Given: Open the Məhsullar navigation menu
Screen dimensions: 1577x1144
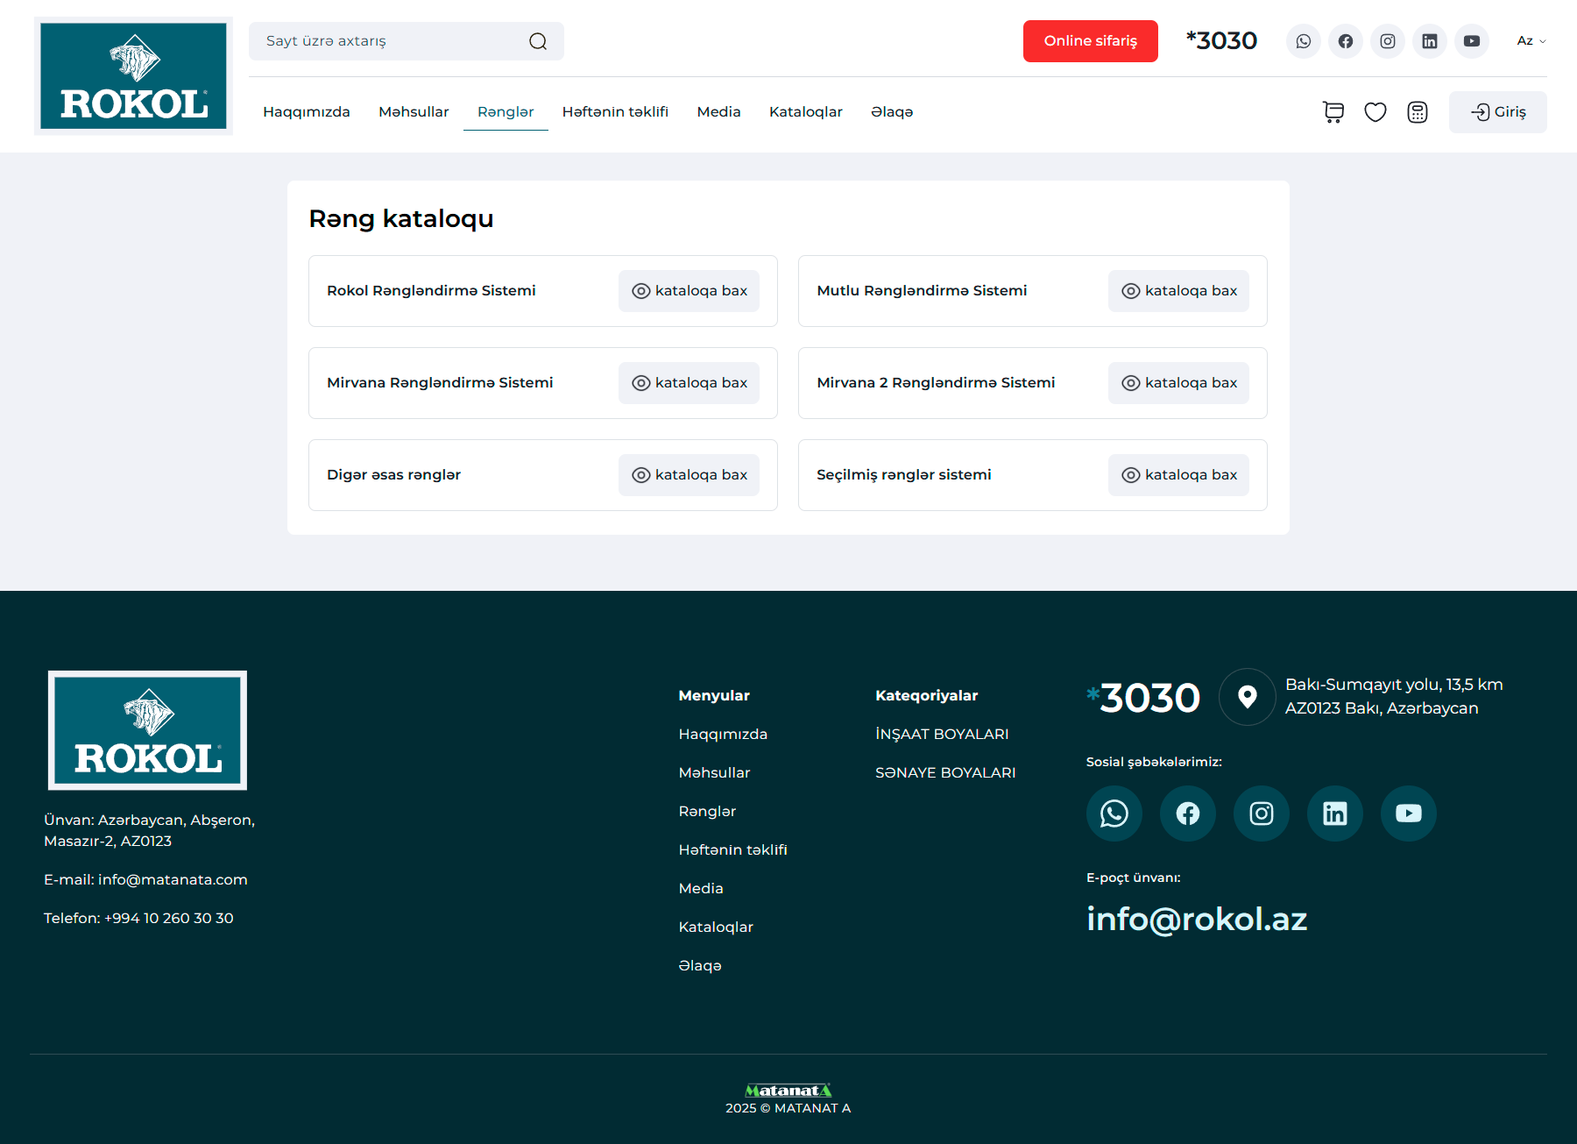Looking at the screenshot, I should [x=414, y=112].
